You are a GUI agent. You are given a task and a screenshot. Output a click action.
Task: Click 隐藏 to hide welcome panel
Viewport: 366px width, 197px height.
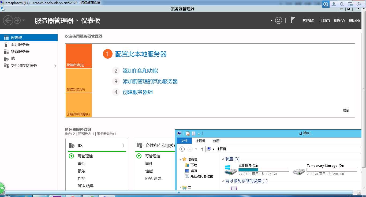point(346,110)
